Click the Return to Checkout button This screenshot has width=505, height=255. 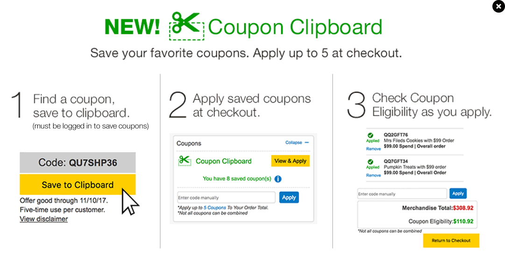point(451,241)
